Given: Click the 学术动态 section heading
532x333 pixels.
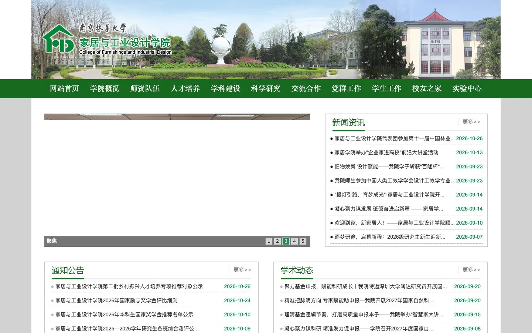Looking at the screenshot, I should click(x=297, y=270).
